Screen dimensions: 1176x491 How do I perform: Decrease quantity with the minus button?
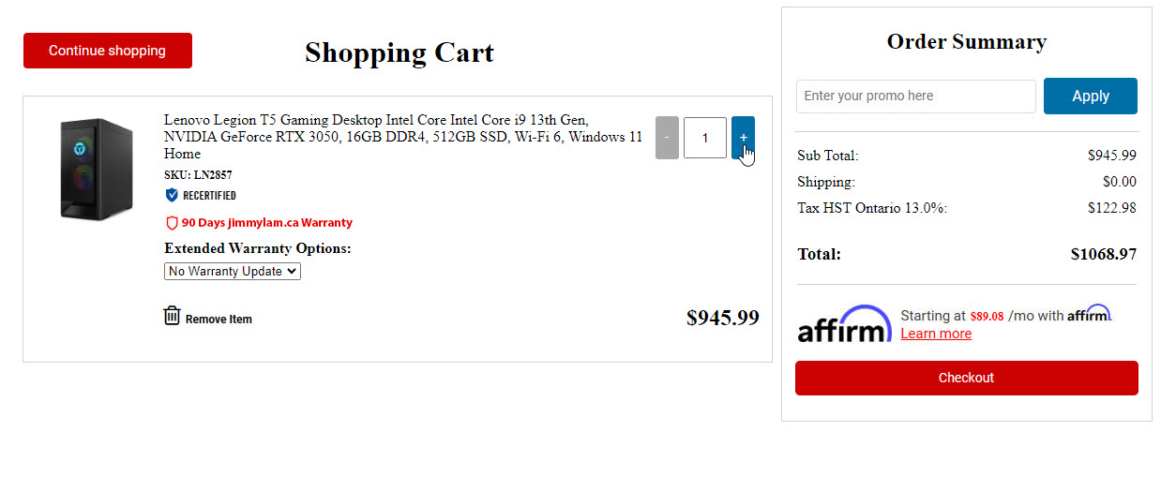click(667, 138)
